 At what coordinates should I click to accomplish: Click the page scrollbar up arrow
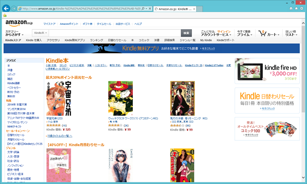303,23
